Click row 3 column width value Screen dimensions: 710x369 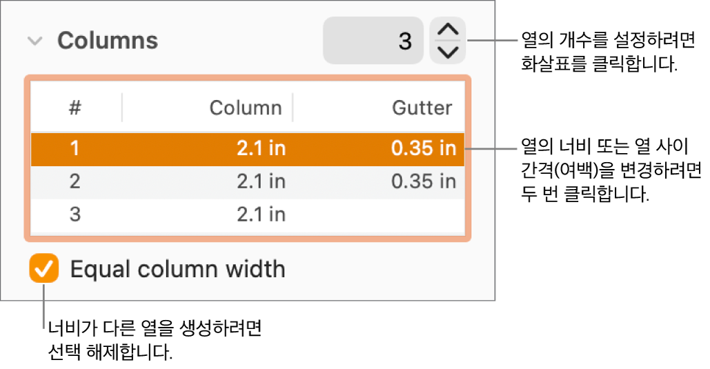(261, 215)
